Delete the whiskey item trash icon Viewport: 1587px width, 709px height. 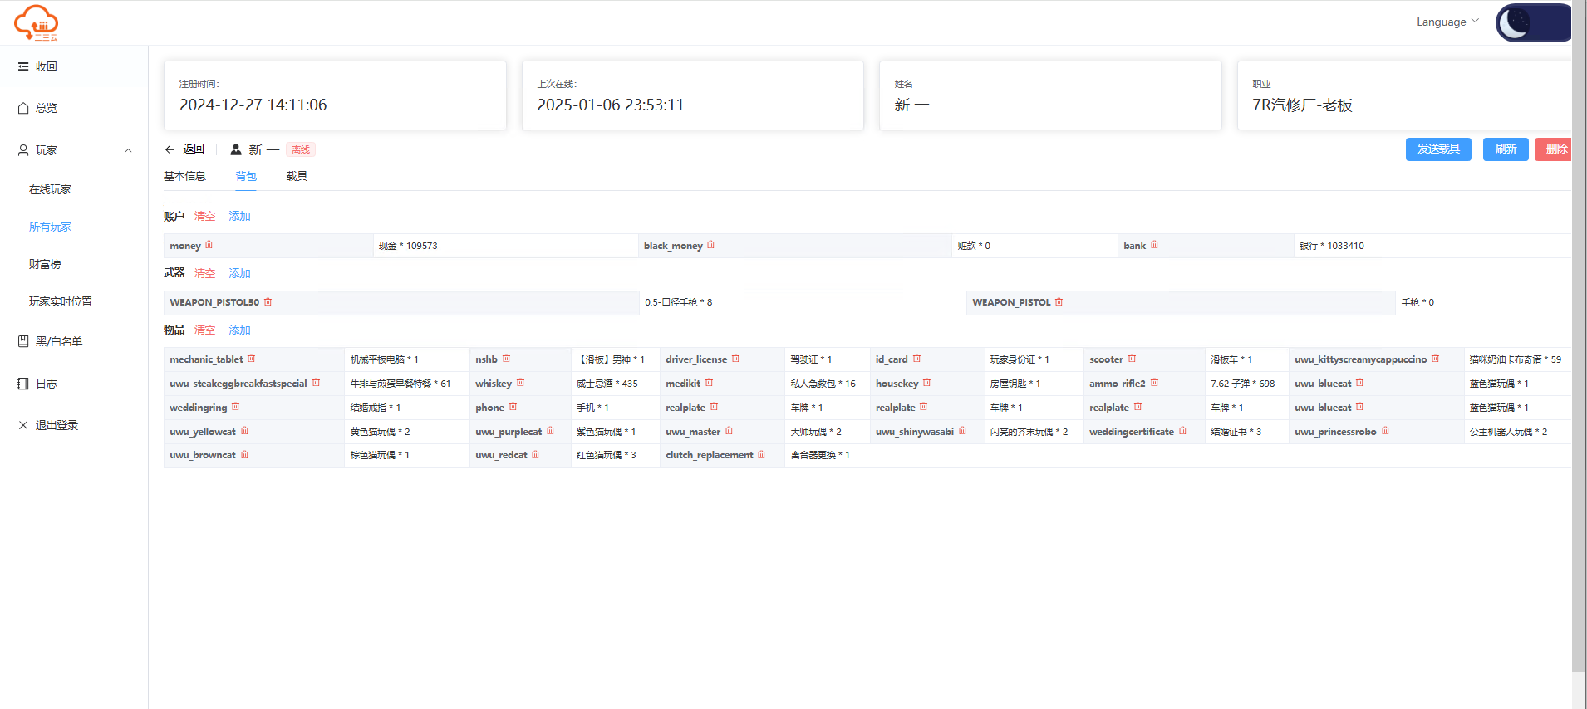(x=520, y=383)
